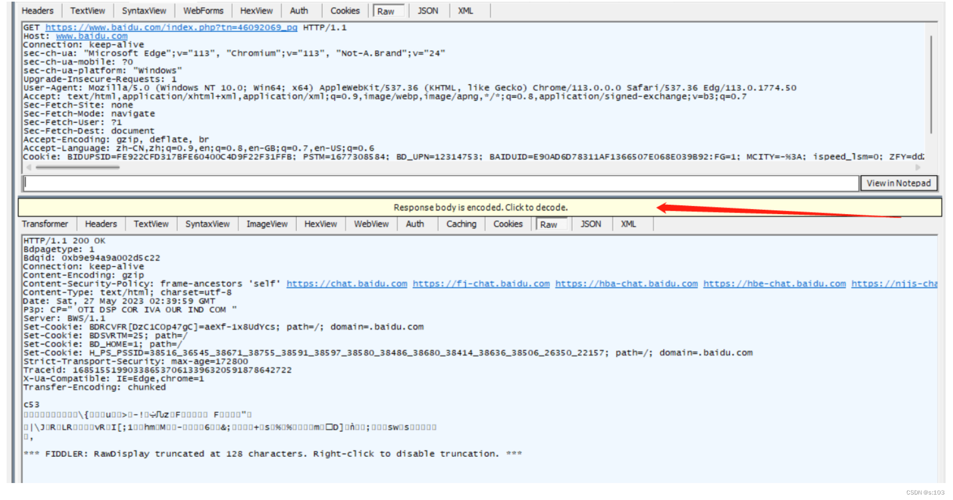Click the 'Sec-Fetch-Mode: navigate' line
Image resolution: width=953 pixels, height=500 pixels.
89,113
